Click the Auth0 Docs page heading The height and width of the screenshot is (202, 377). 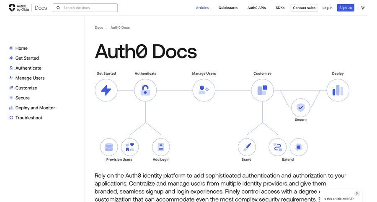[x=146, y=51]
